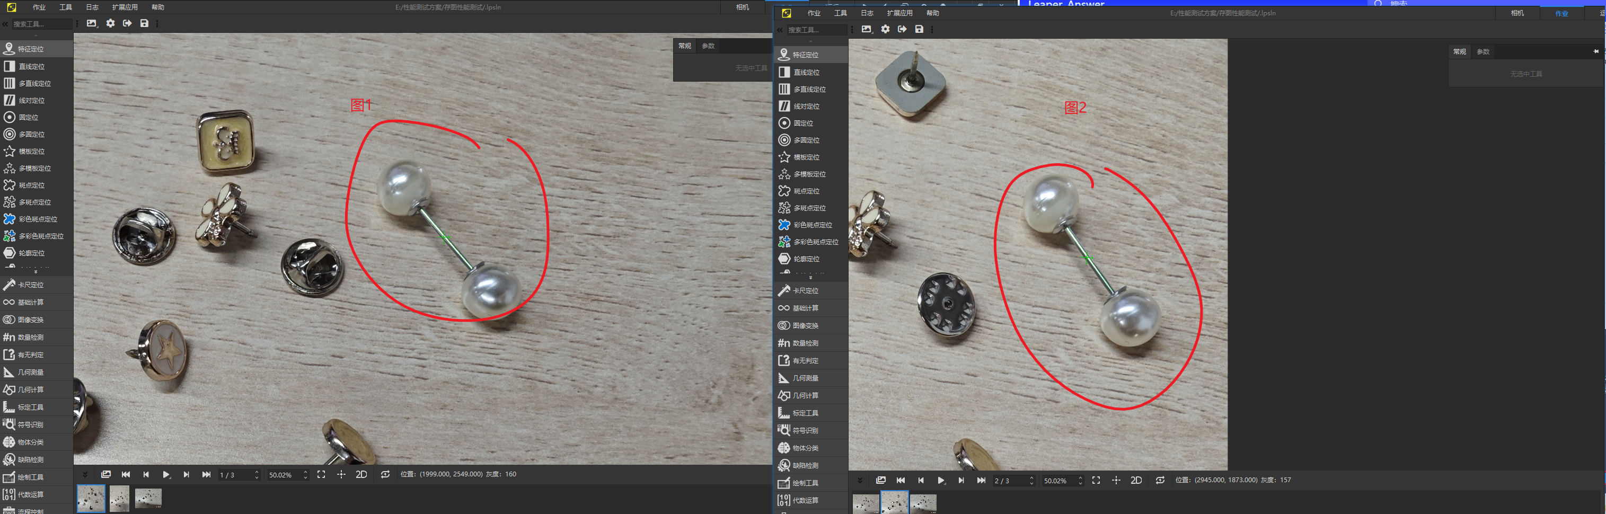1606x514 pixels.
Task: Toggle 2D view mode in right window
Action: coord(1136,481)
